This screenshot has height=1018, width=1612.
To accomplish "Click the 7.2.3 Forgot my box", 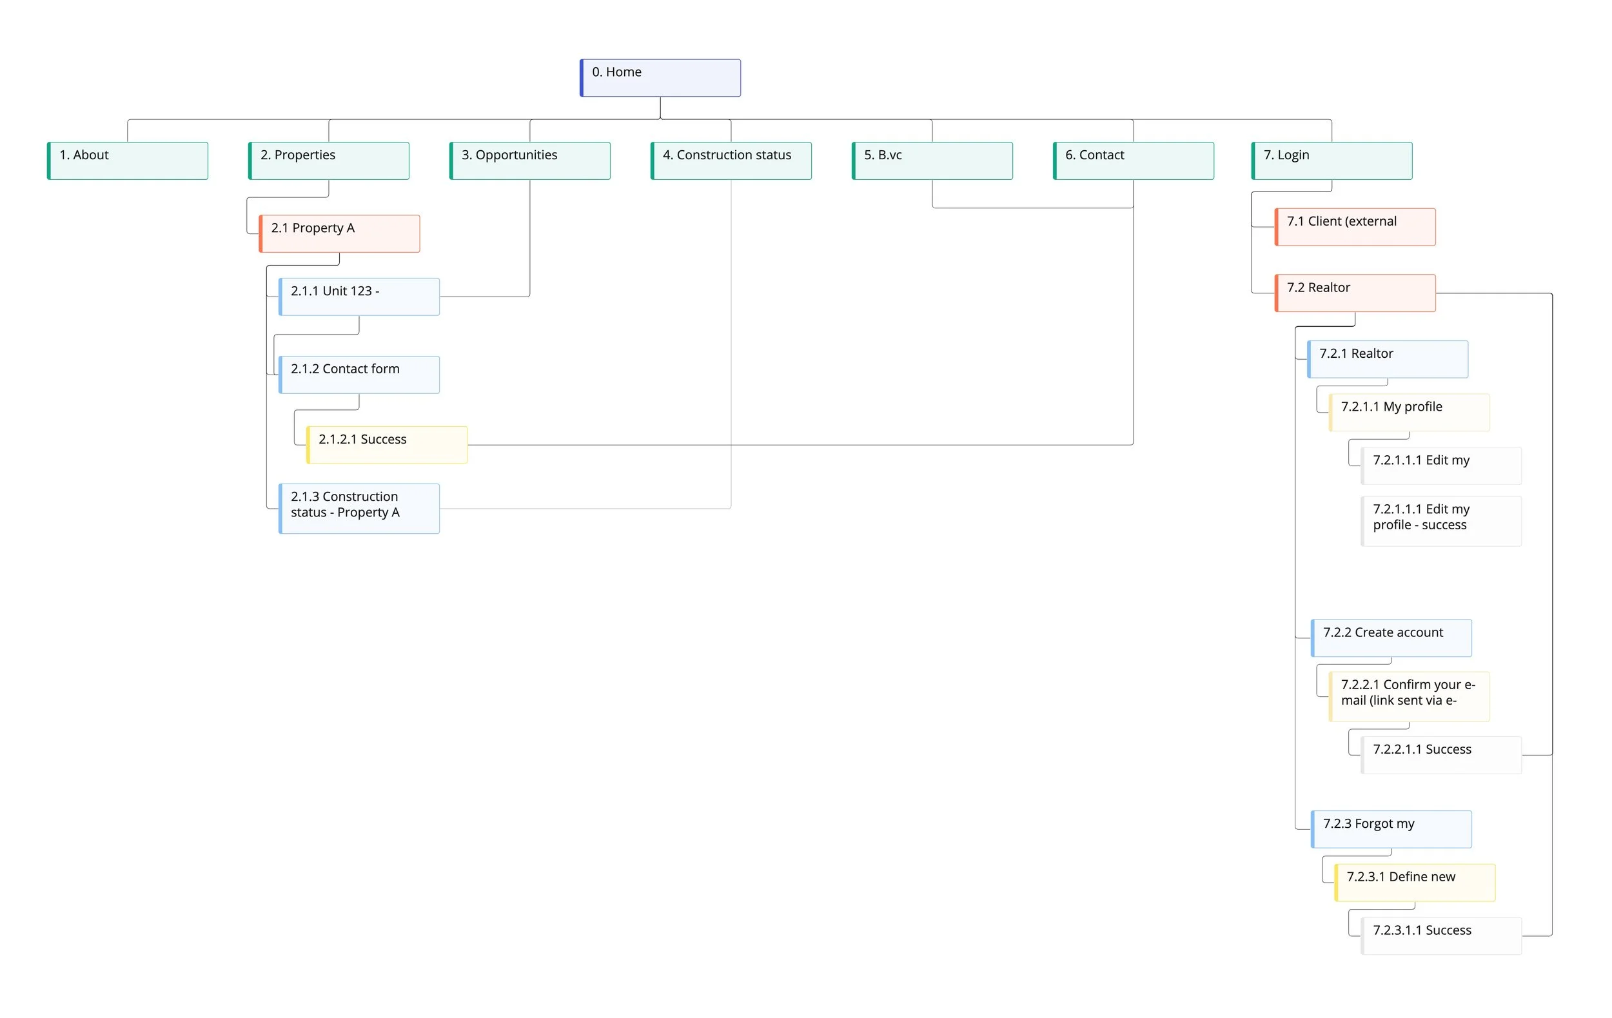I will click(x=1391, y=828).
